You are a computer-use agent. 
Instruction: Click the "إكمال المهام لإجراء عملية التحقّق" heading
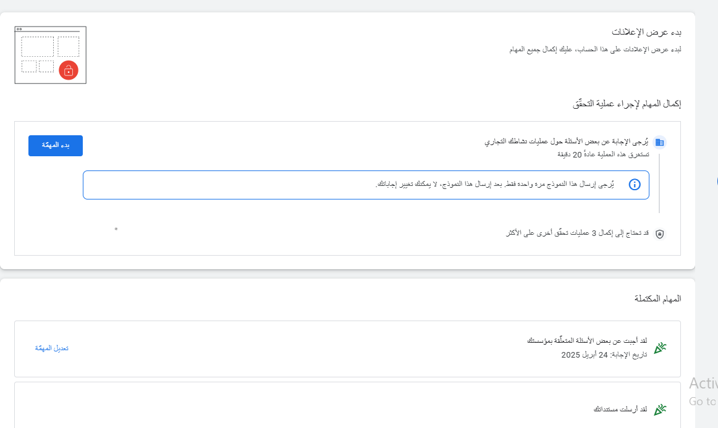coord(627,104)
